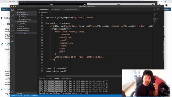
Task: Open option_history.db in file tree
Action: coord(23,28)
